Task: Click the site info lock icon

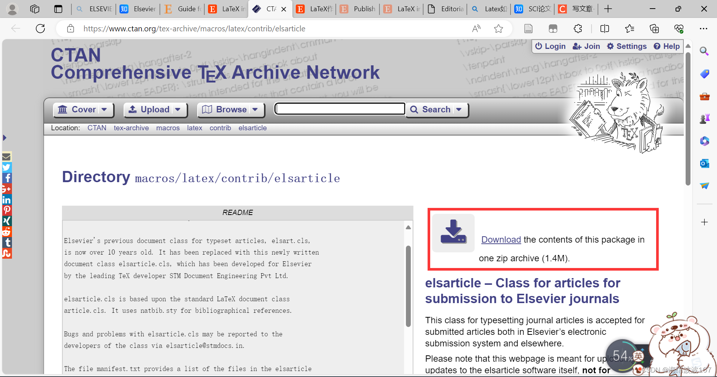Action: click(x=71, y=28)
